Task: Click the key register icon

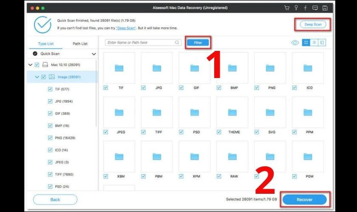Action: pyautogui.click(x=295, y=8)
